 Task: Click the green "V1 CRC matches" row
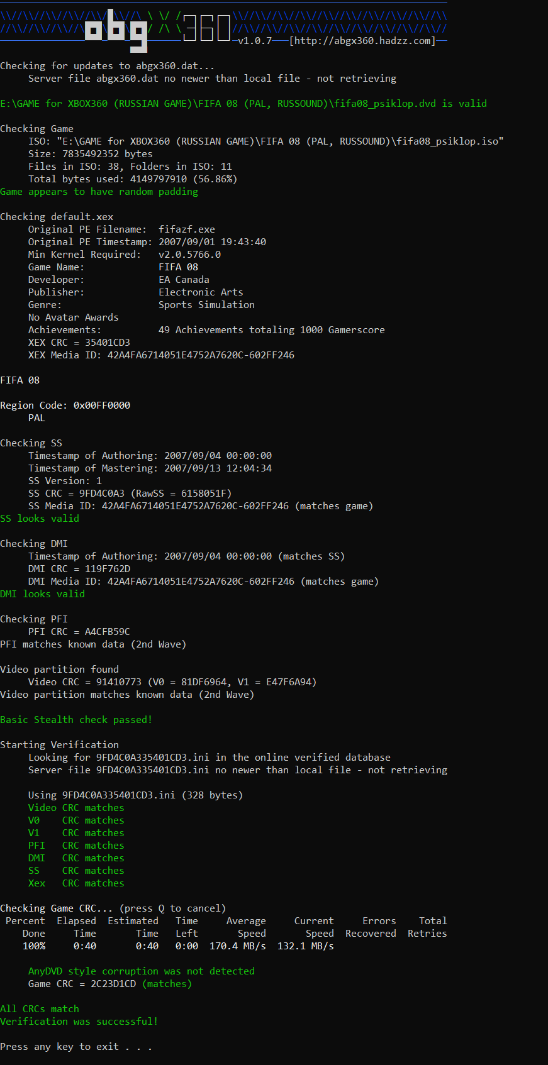tap(76, 833)
